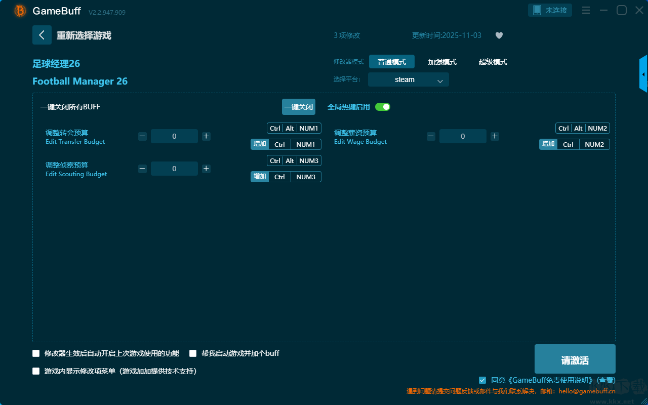Click the GameBuff logo icon
648x405 pixels.
point(20,11)
